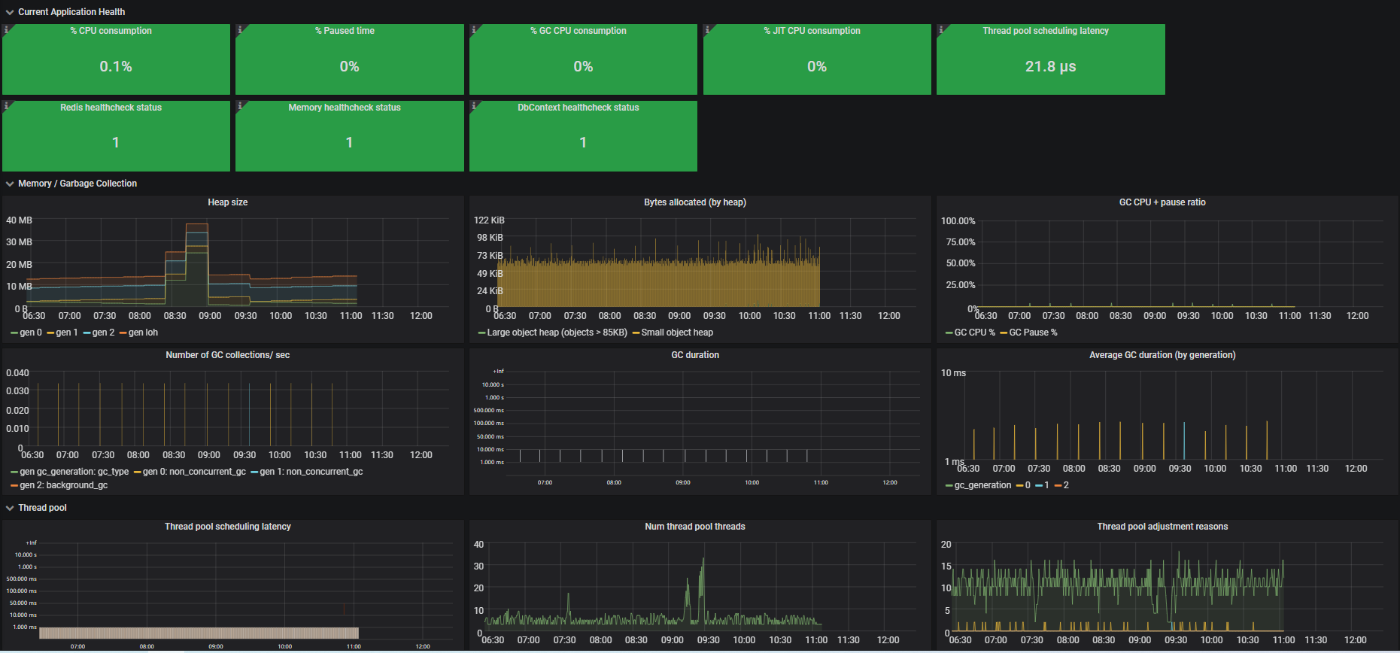Screen dimensions: 1400x653
Task: Open Thread pool adjustment reasons panel menu
Action: [x=1162, y=527]
